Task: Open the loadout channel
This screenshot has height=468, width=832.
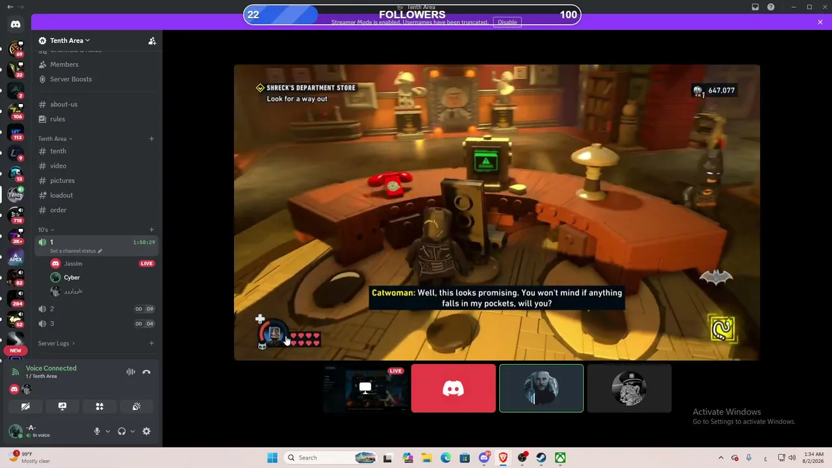Action: [x=97, y=195]
